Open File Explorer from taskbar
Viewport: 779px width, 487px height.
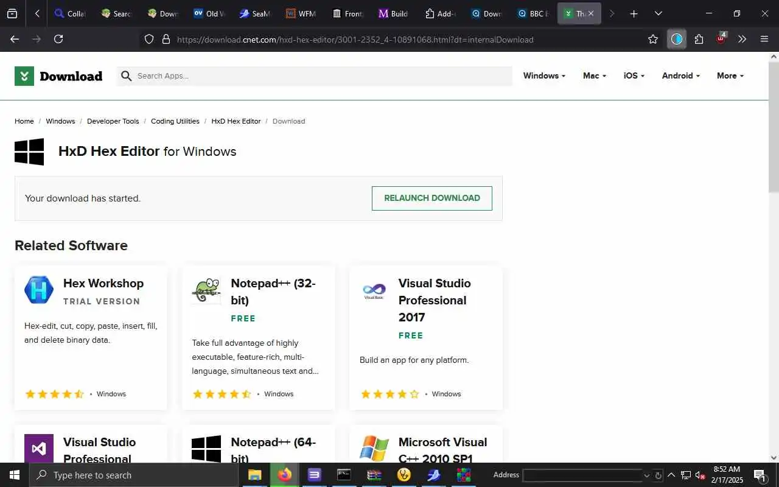click(x=254, y=475)
